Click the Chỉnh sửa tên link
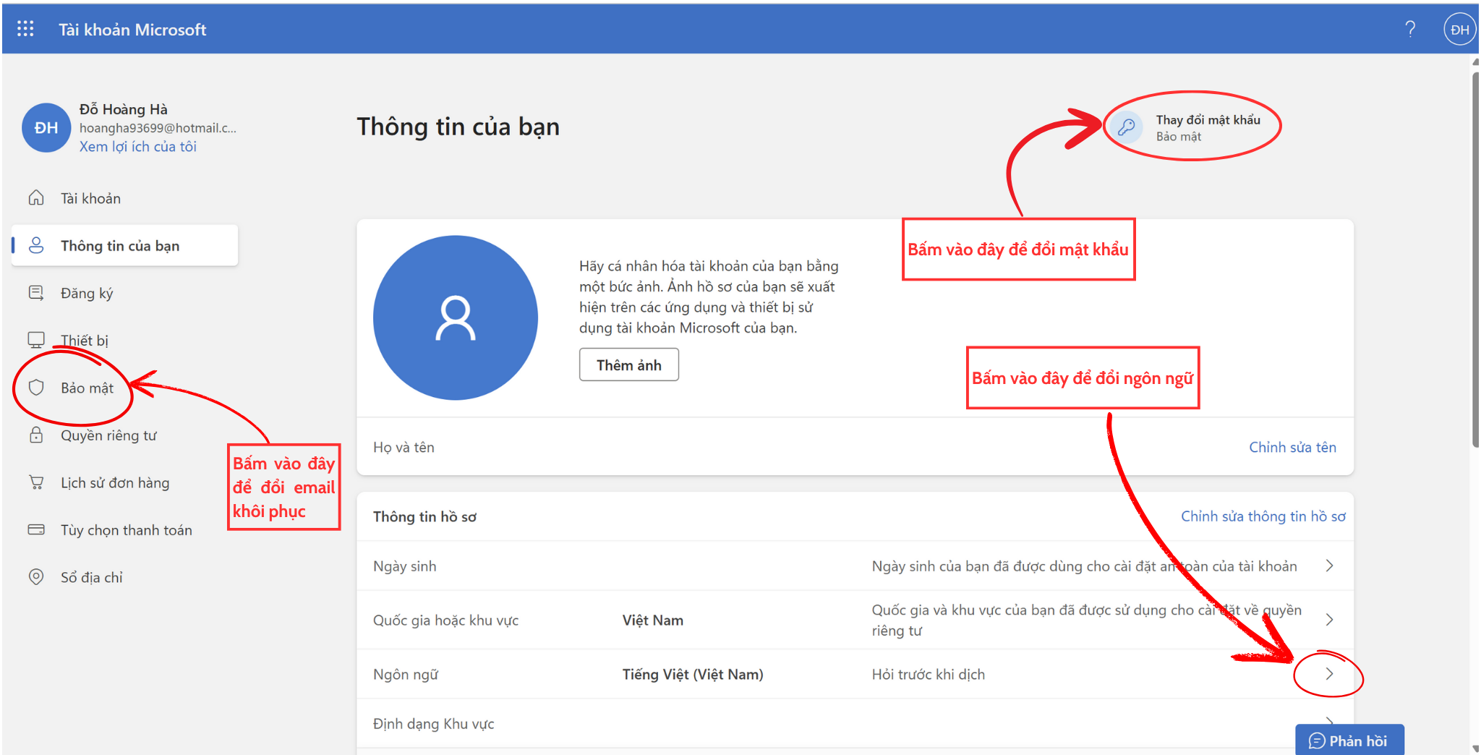 pos(1292,448)
